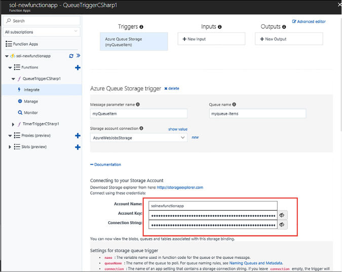Click the Function Apps list icon

click(x=9, y=44)
